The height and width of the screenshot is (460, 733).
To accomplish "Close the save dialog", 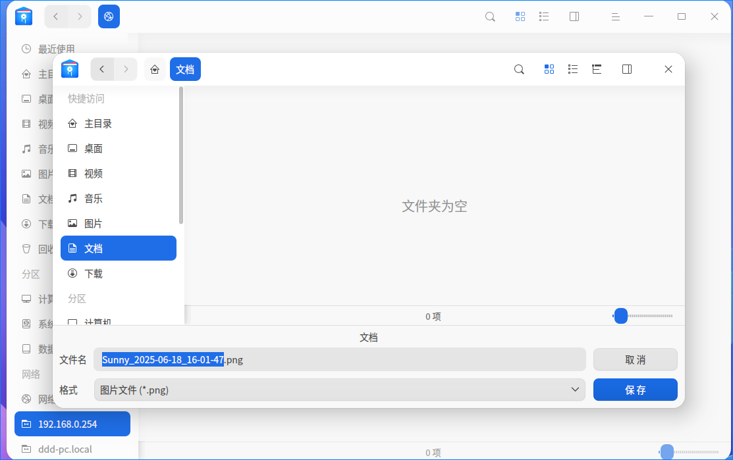I will coord(668,70).
